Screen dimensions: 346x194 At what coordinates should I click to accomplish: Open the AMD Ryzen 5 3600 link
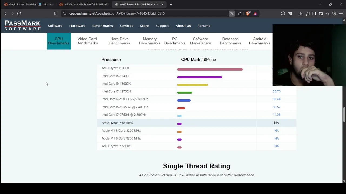click(115, 68)
